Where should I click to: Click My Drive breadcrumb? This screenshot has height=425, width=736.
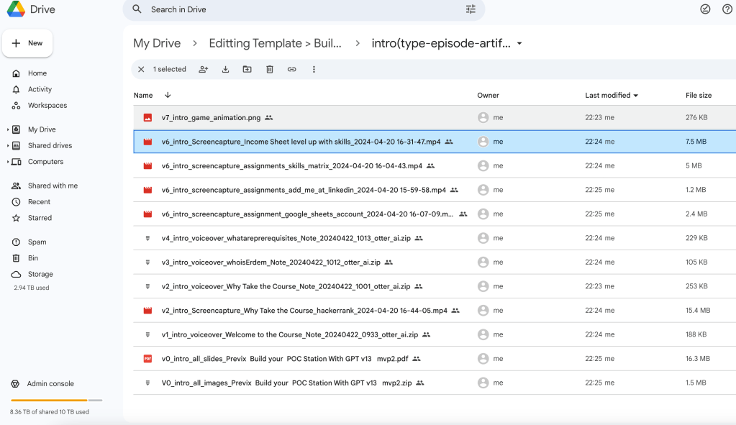coord(157,43)
